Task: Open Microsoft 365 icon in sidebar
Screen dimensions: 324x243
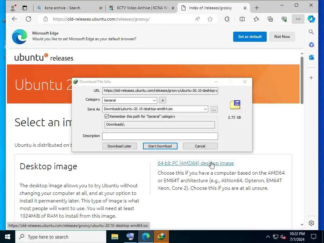Action: (311, 45)
